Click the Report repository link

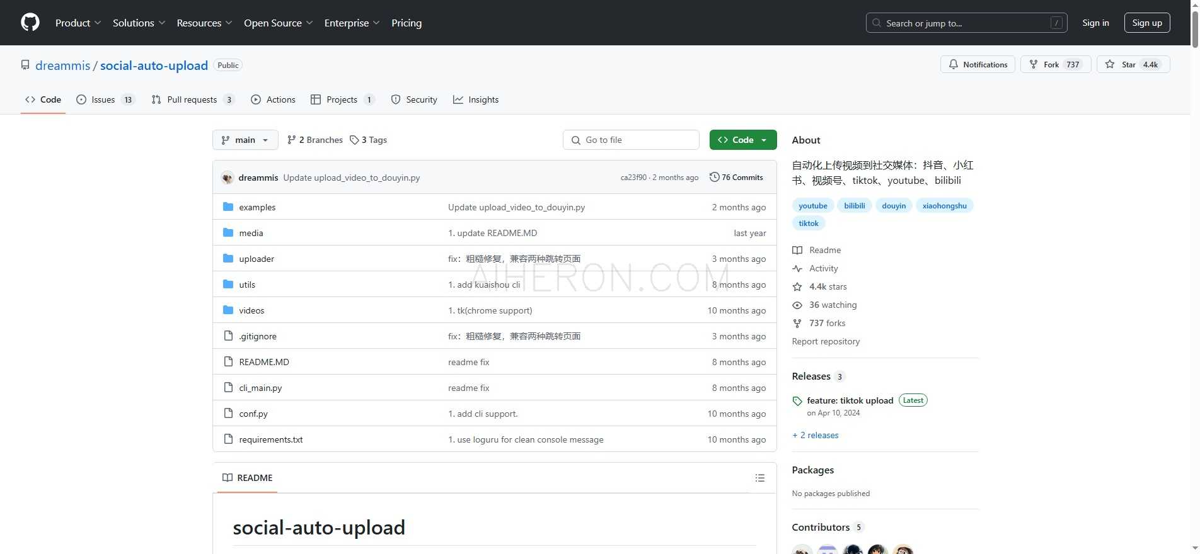(x=826, y=341)
